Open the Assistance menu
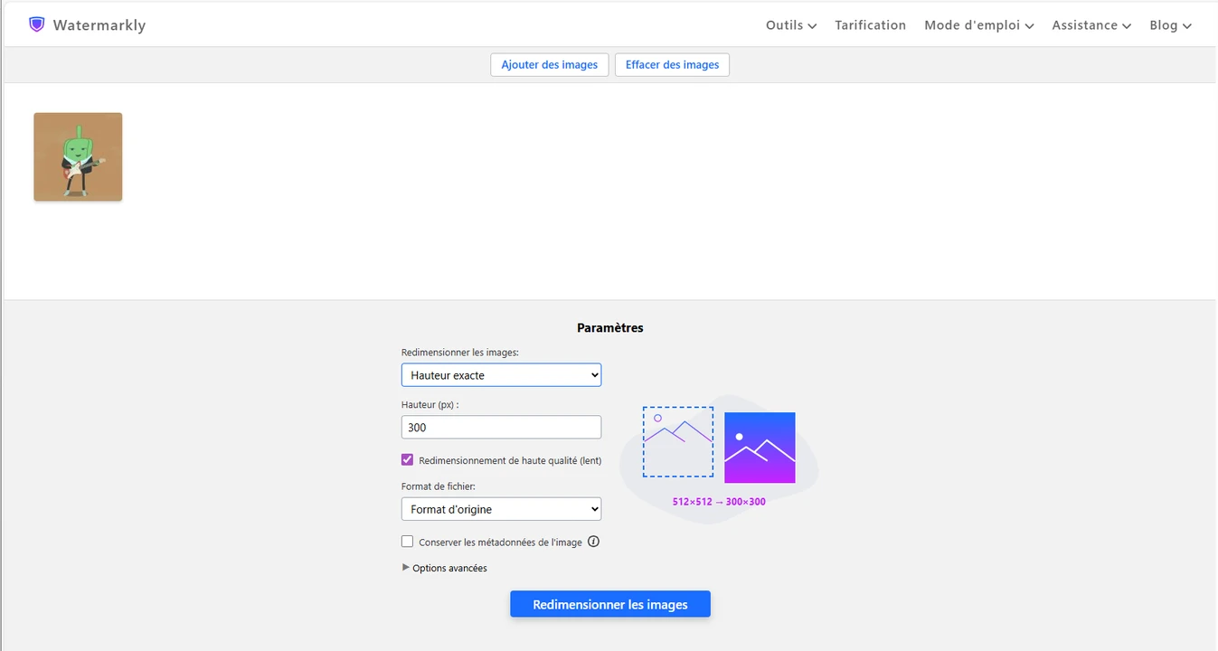The image size is (1218, 651). [x=1091, y=25]
